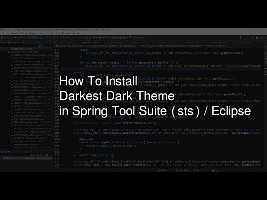Open the Help menu
267x200 pixels.
79,33
